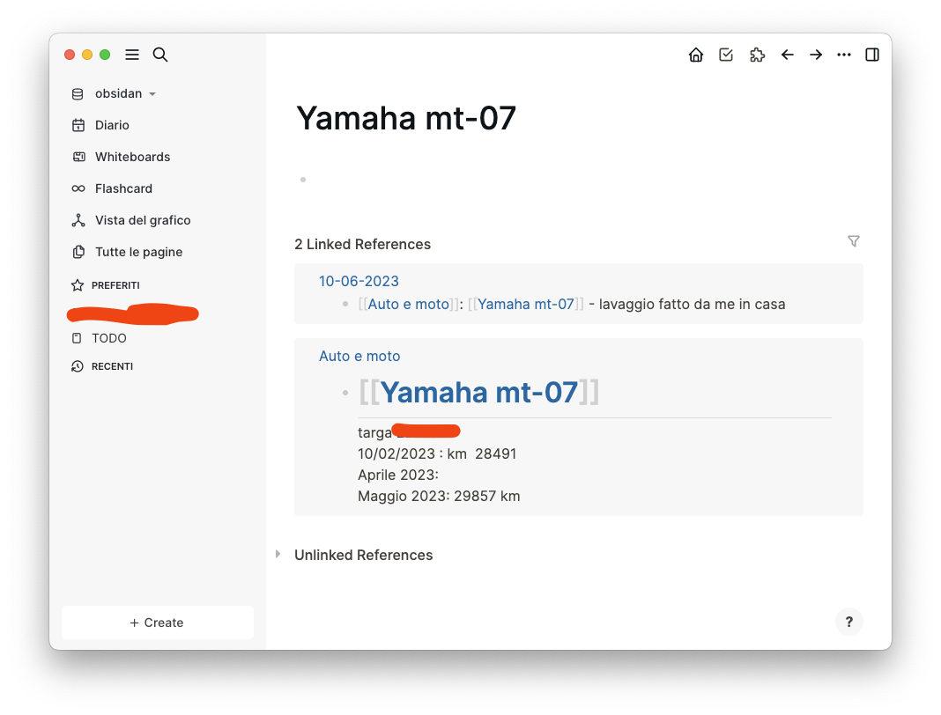Toggle the right sidebar panel icon

point(872,55)
